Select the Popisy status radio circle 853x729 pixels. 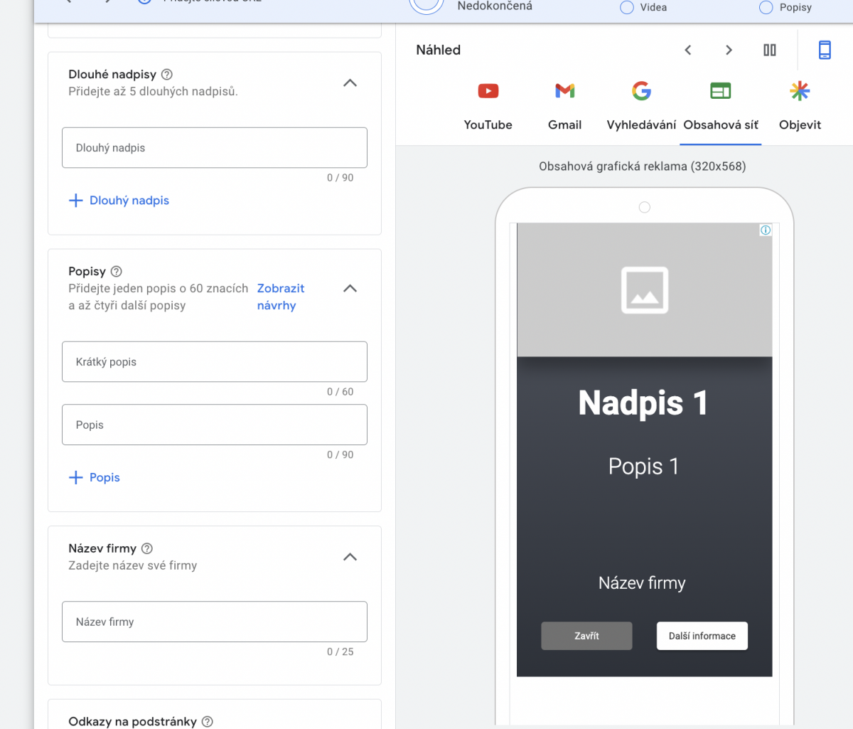pos(766,8)
